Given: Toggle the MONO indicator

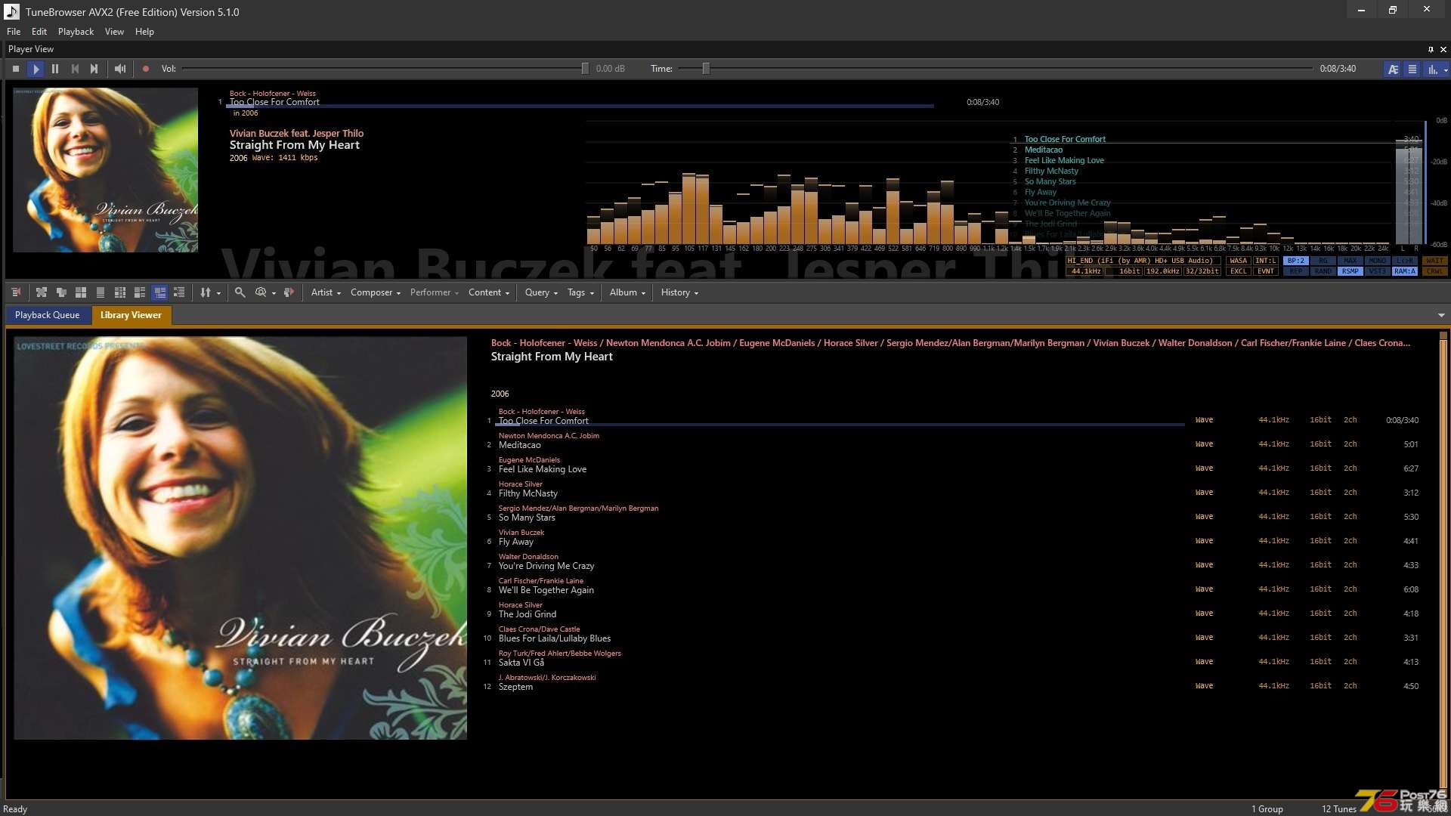Looking at the screenshot, I should click(x=1378, y=261).
